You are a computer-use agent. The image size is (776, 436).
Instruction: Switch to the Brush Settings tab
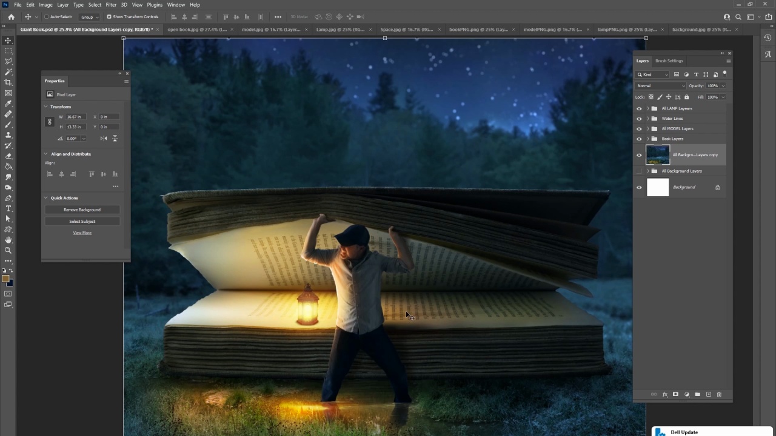click(x=669, y=61)
